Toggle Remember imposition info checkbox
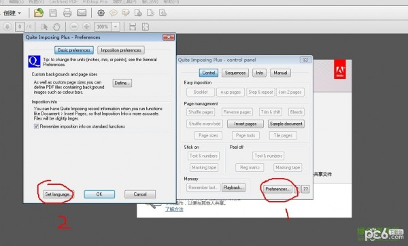The width and height of the screenshot is (408, 246). pyautogui.click(x=37, y=126)
